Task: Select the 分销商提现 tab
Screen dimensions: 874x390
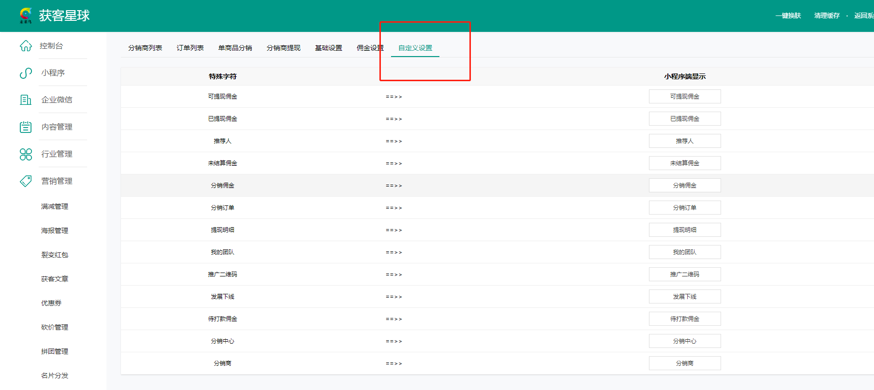Action: [284, 48]
